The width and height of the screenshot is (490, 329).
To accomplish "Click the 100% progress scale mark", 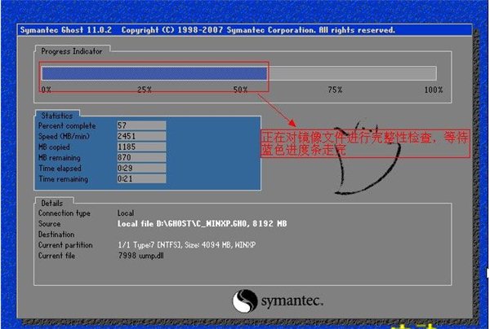I will click(x=434, y=90).
